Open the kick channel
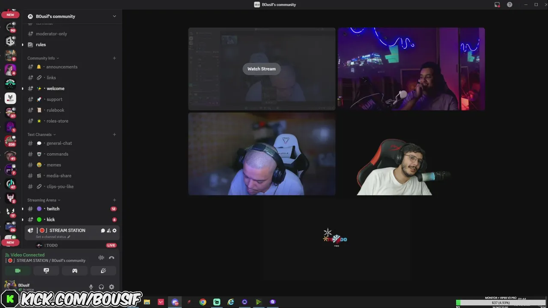 tap(72, 219)
